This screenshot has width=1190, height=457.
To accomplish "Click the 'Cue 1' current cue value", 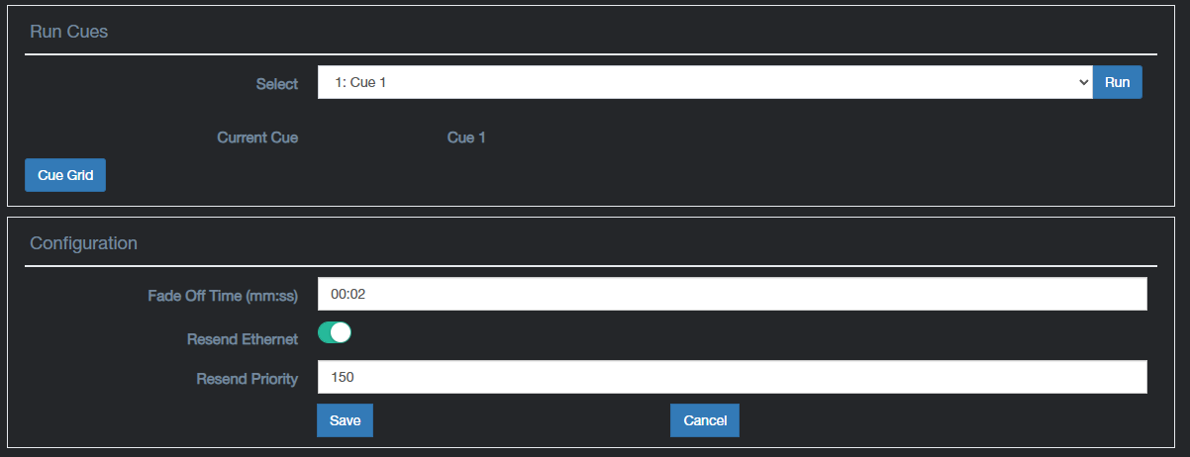I will [x=466, y=137].
